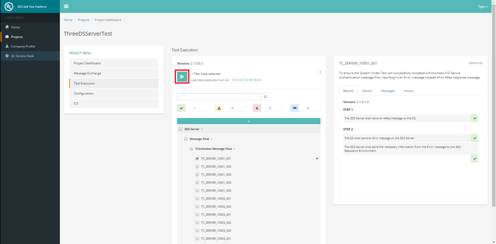Switch to the Messages tab
The height and width of the screenshot is (244, 496).
tap(388, 91)
